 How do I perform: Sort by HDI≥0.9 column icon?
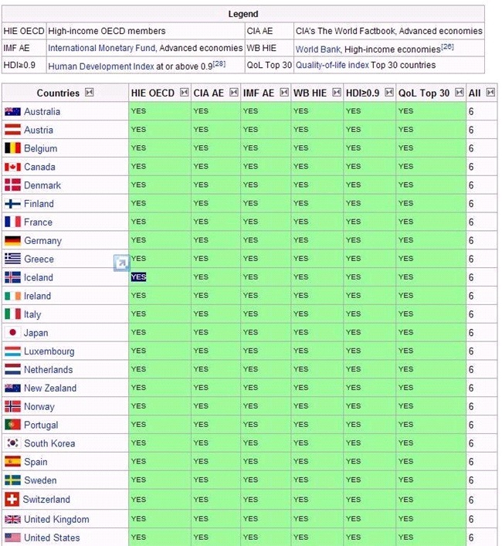click(389, 92)
